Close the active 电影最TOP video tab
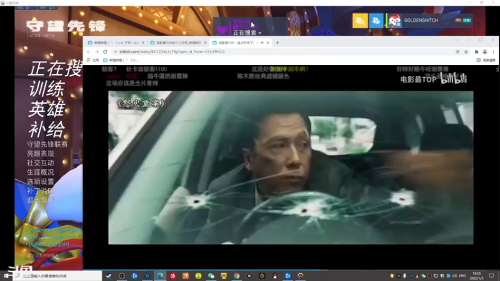Image resolution: width=500 pixels, height=281 pixels. coord(267,42)
